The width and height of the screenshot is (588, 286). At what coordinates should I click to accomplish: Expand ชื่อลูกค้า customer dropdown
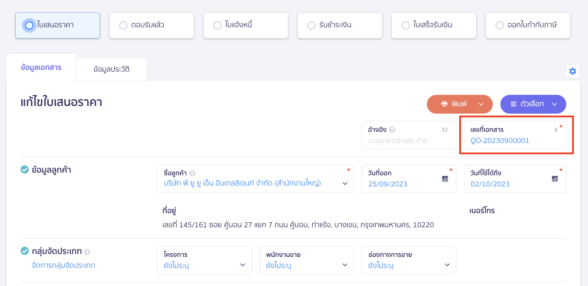coord(345,184)
